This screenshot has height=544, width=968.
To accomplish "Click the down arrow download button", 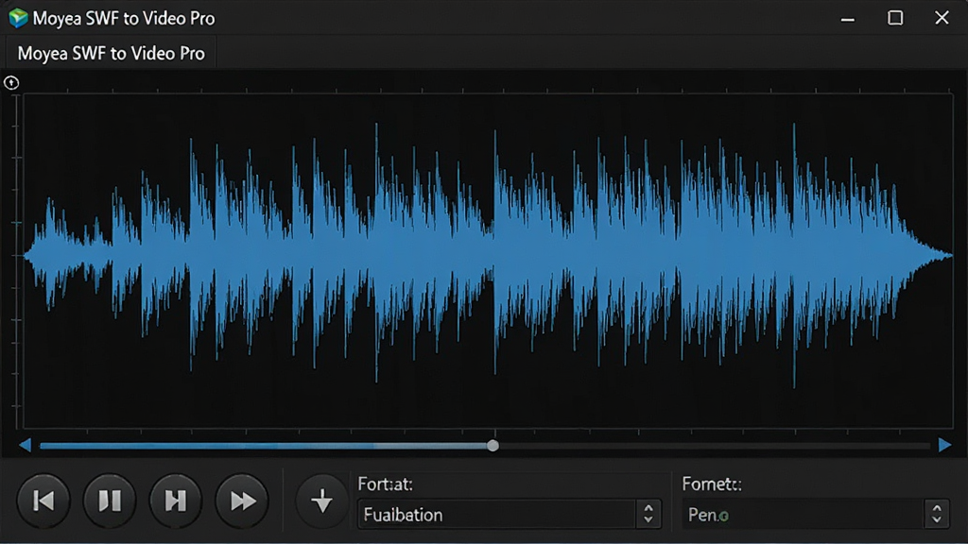I will [321, 501].
